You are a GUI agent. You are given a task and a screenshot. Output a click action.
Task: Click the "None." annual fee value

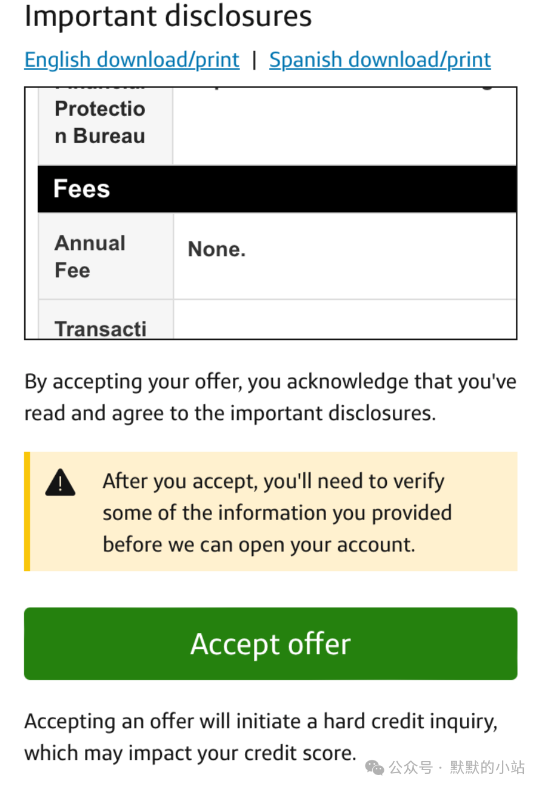[216, 249]
